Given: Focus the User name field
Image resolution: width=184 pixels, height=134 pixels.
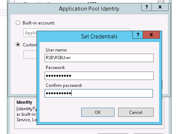Looking at the screenshot, I should coord(99,58).
